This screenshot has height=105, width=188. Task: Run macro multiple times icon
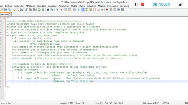[119, 10]
